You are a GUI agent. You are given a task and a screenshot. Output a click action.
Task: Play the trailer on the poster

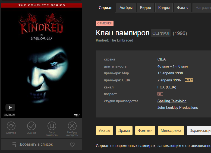(x=10, y=107)
